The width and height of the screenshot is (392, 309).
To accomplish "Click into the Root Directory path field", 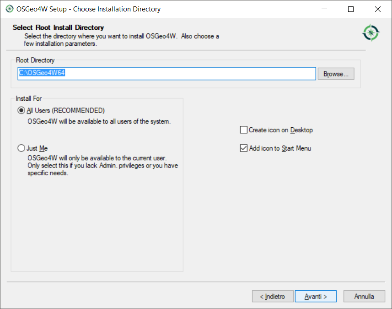I will click(x=183, y=74).
